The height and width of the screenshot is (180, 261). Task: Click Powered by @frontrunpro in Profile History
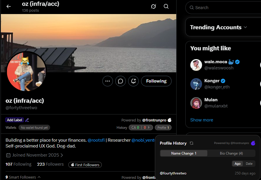point(231,143)
